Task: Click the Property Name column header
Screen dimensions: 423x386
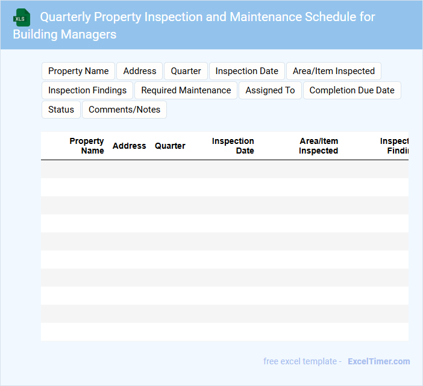Action: pyautogui.click(x=87, y=146)
